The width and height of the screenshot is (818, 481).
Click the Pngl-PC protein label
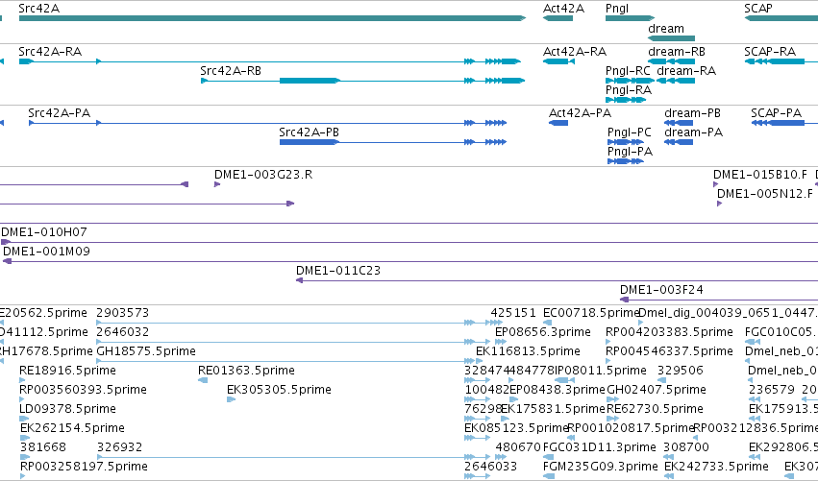[x=630, y=132]
